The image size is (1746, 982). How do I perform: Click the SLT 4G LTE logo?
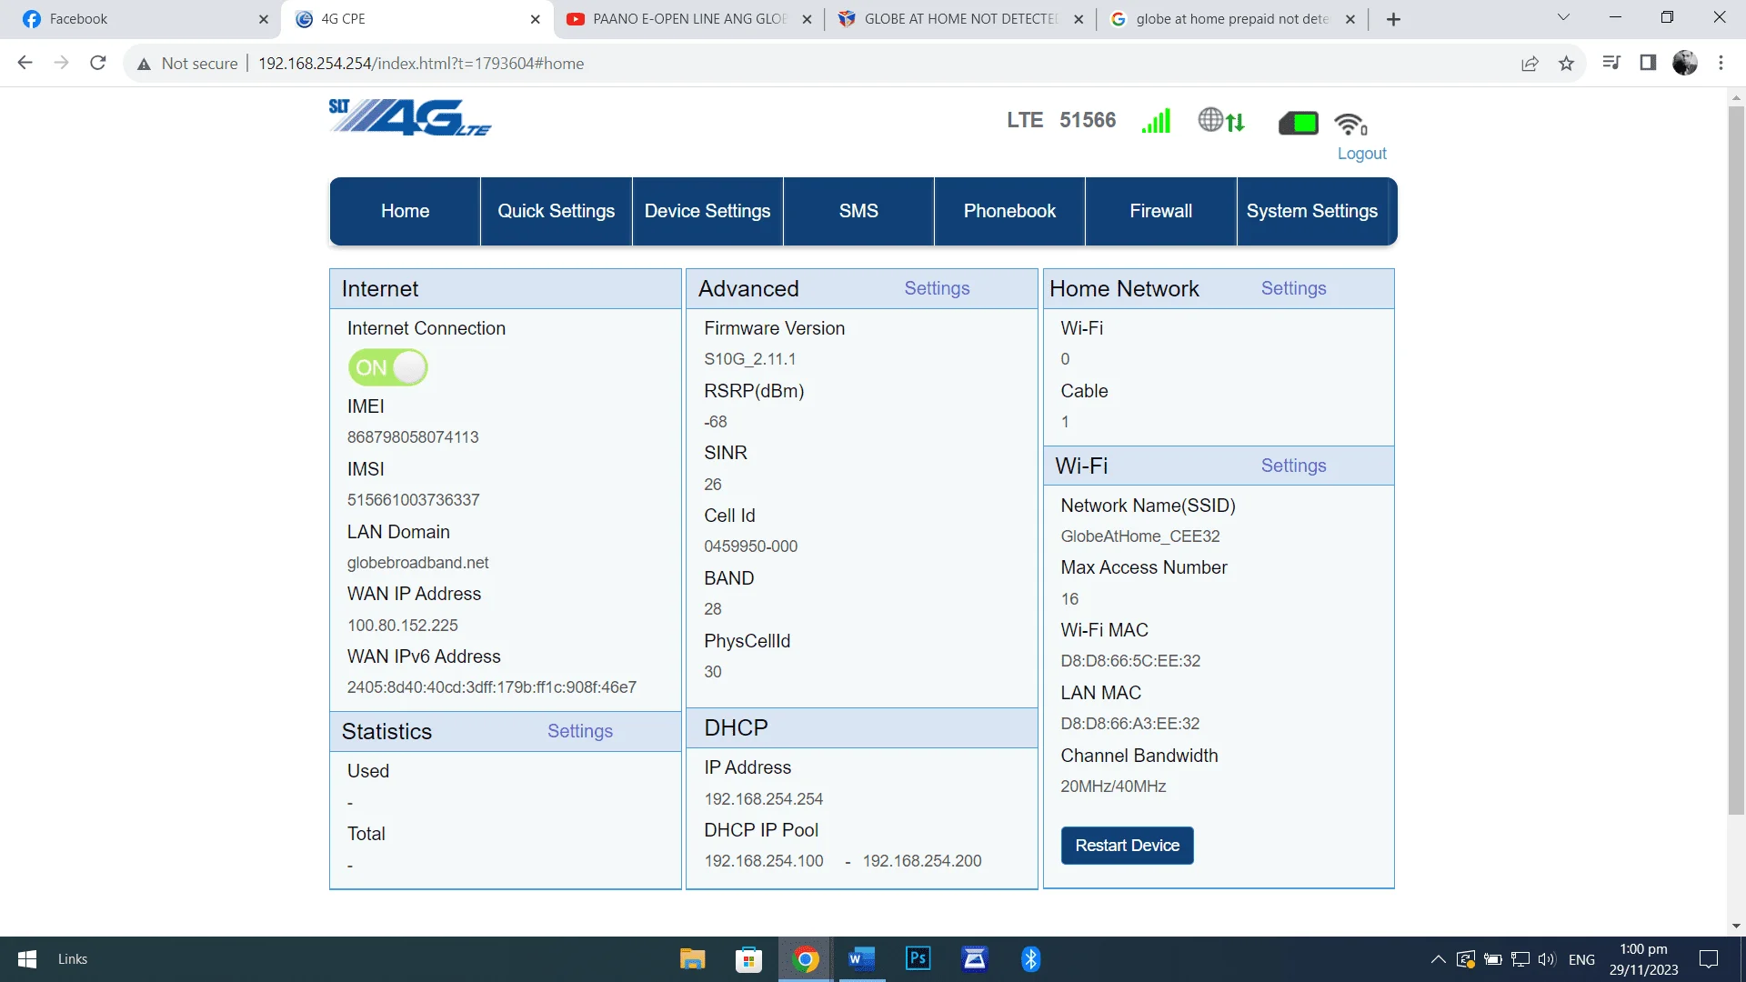410,117
